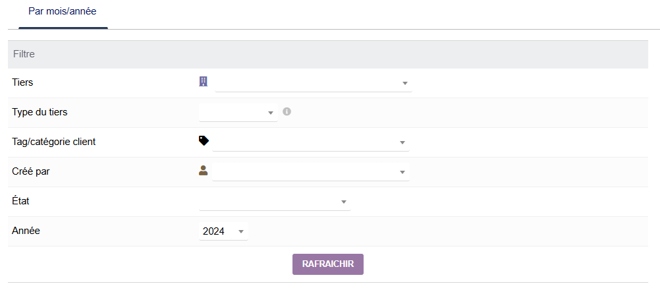This screenshot has height=292, width=660.
Task: Open the État dropdown arrow
Action: pos(344,202)
